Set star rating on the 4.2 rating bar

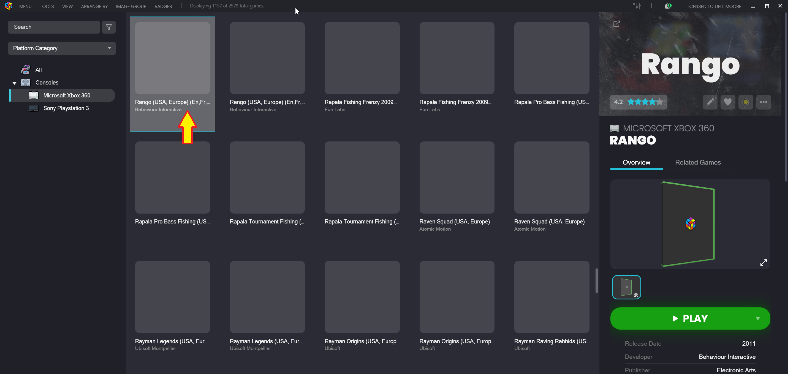pyautogui.click(x=645, y=102)
